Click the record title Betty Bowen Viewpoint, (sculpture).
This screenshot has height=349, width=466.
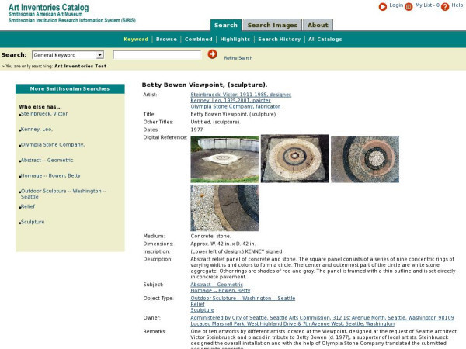pos(204,85)
